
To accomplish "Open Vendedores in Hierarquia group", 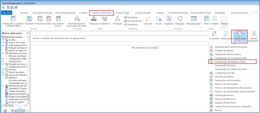I will [x=131, y=17].
